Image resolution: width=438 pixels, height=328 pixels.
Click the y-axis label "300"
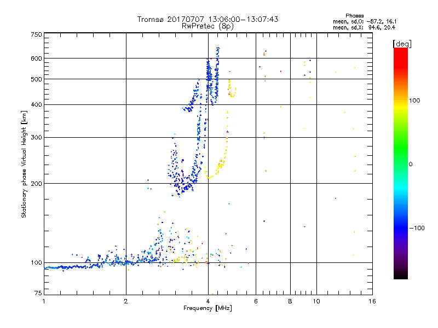(x=36, y=138)
